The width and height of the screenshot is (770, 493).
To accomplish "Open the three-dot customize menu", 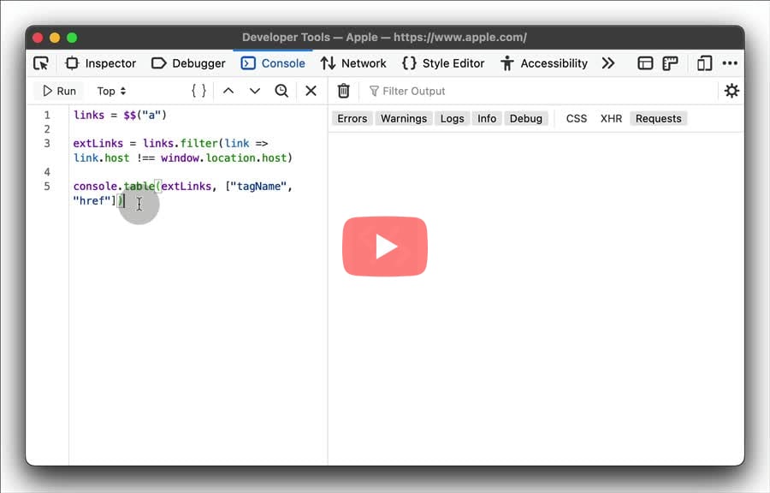I will (730, 63).
